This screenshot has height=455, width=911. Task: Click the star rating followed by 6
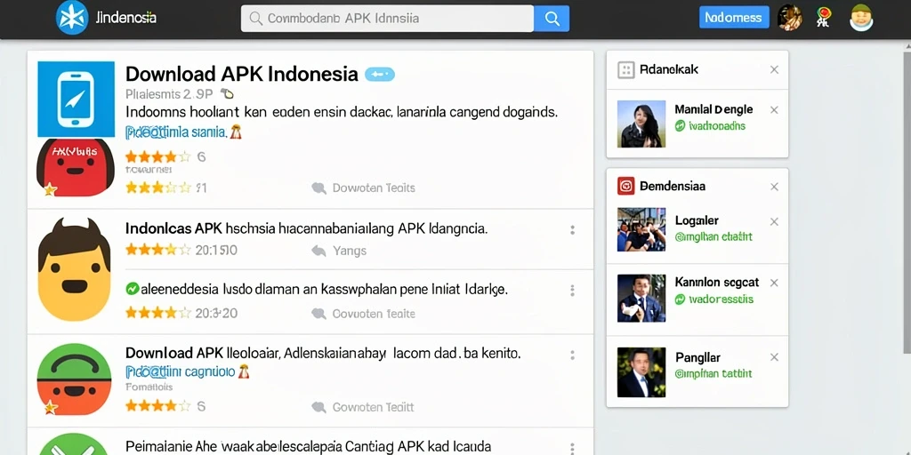tap(157, 156)
